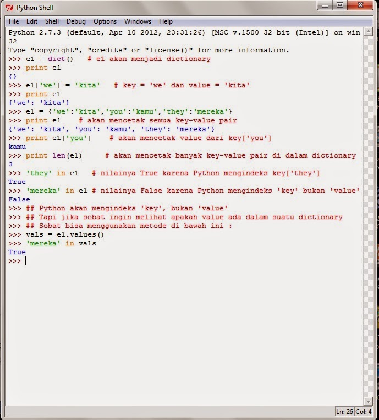Open the Windows menu
The width and height of the screenshot is (379, 420).
click(x=138, y=21)
